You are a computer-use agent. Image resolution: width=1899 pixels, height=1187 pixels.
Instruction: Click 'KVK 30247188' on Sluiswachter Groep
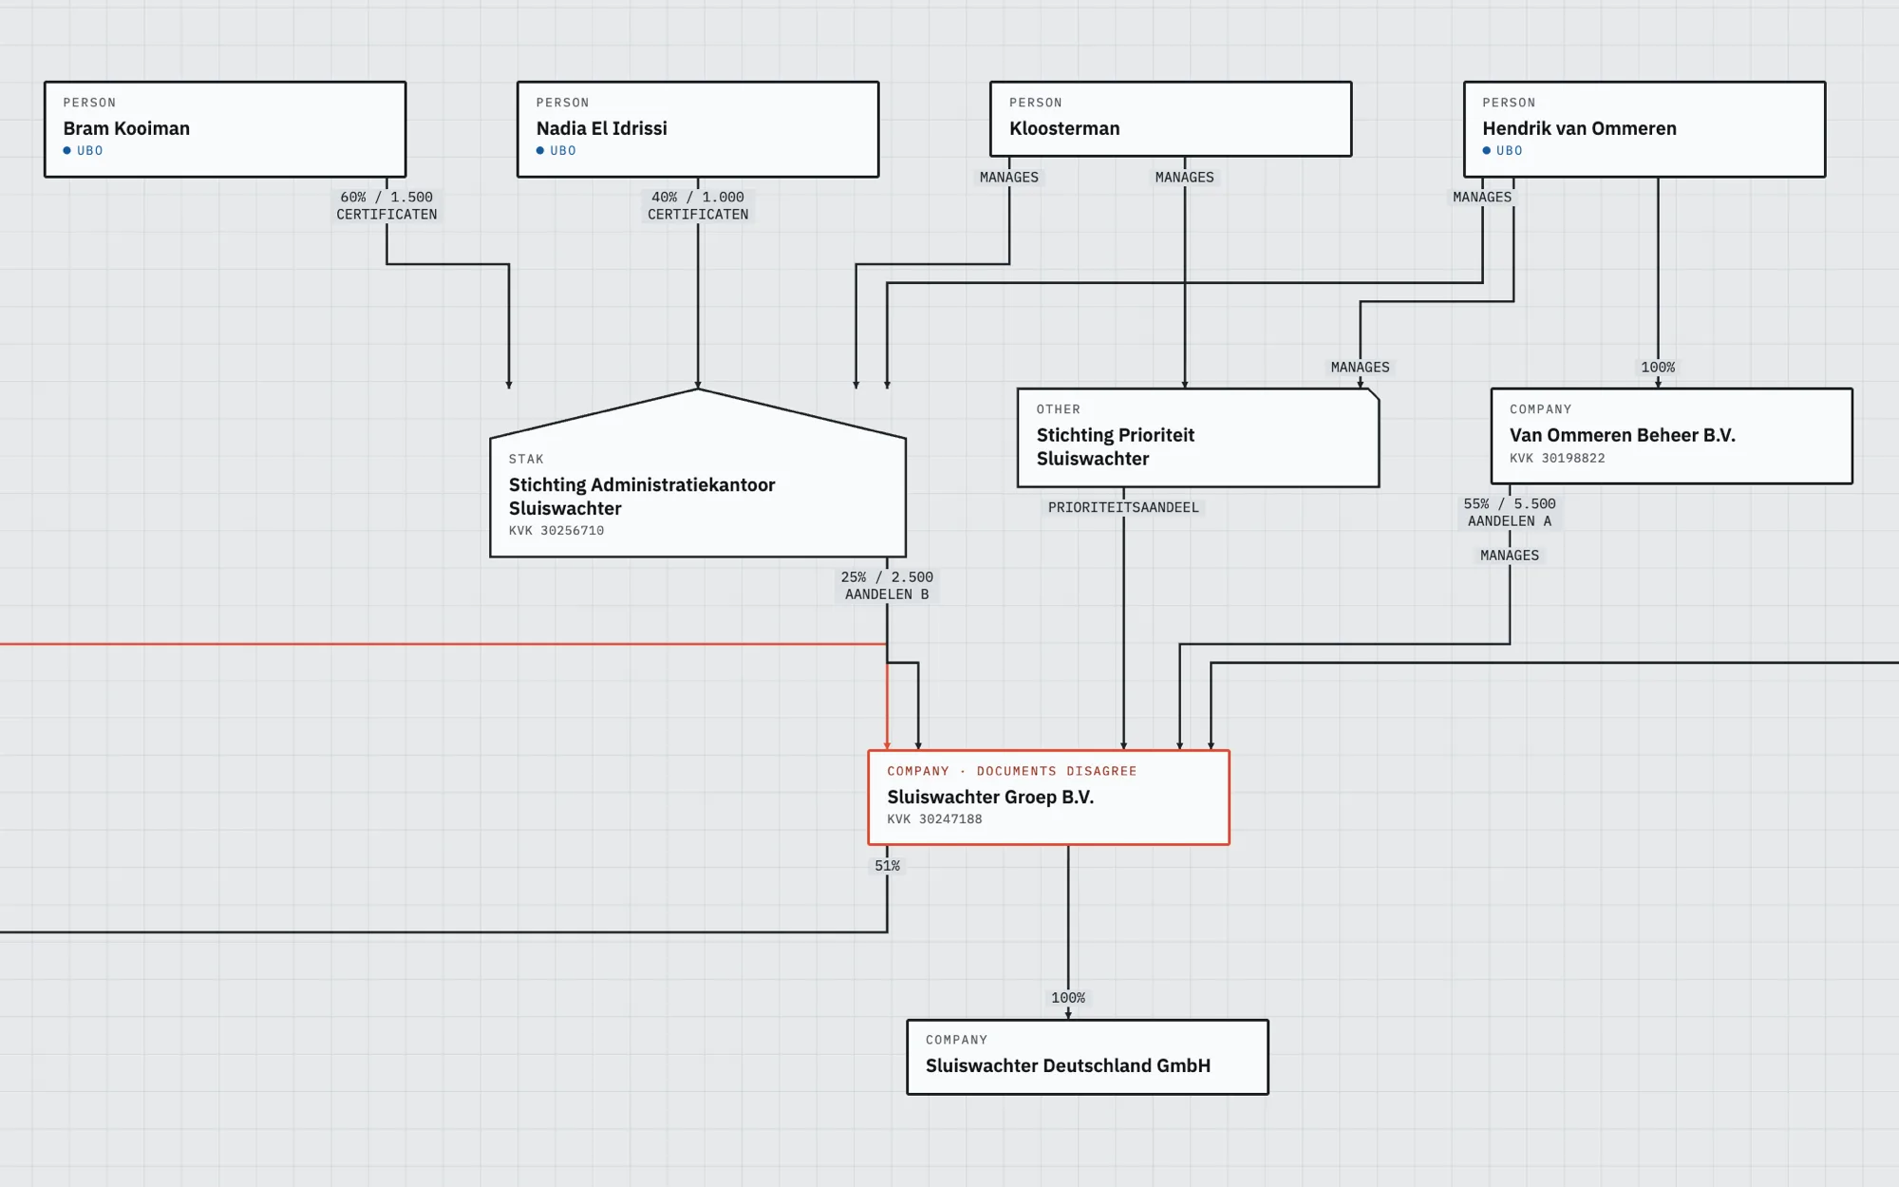[935, 820]
